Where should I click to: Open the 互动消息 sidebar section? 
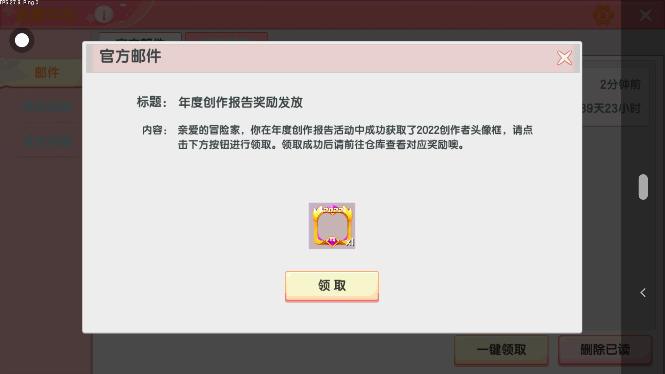[47, 141]
